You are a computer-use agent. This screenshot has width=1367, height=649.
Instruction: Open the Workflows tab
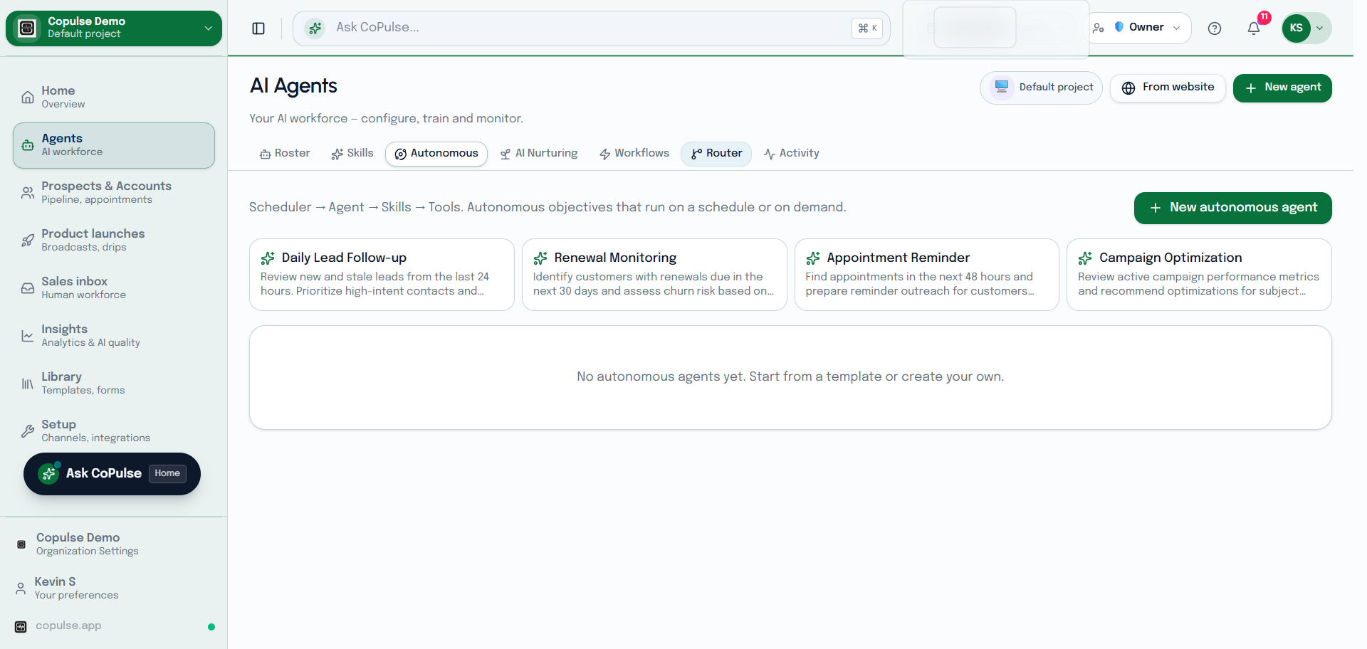coord(634,154)
